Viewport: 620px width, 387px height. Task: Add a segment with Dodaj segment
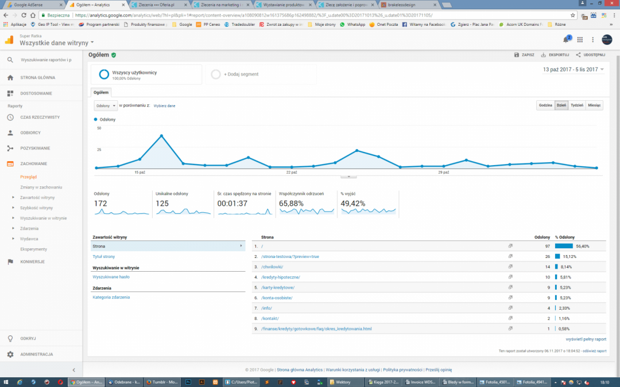(241, 74)
